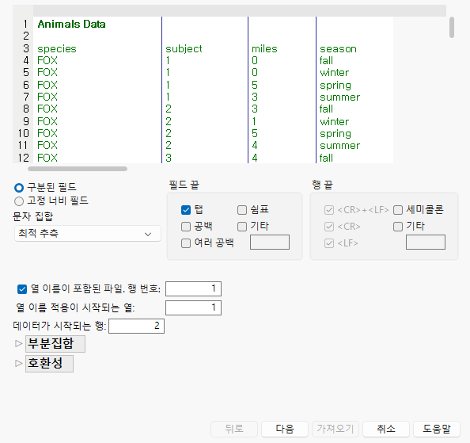Screen dimensions: 470x443
Task: Click row number 12 in preview
Action: (x=24, y=158)
